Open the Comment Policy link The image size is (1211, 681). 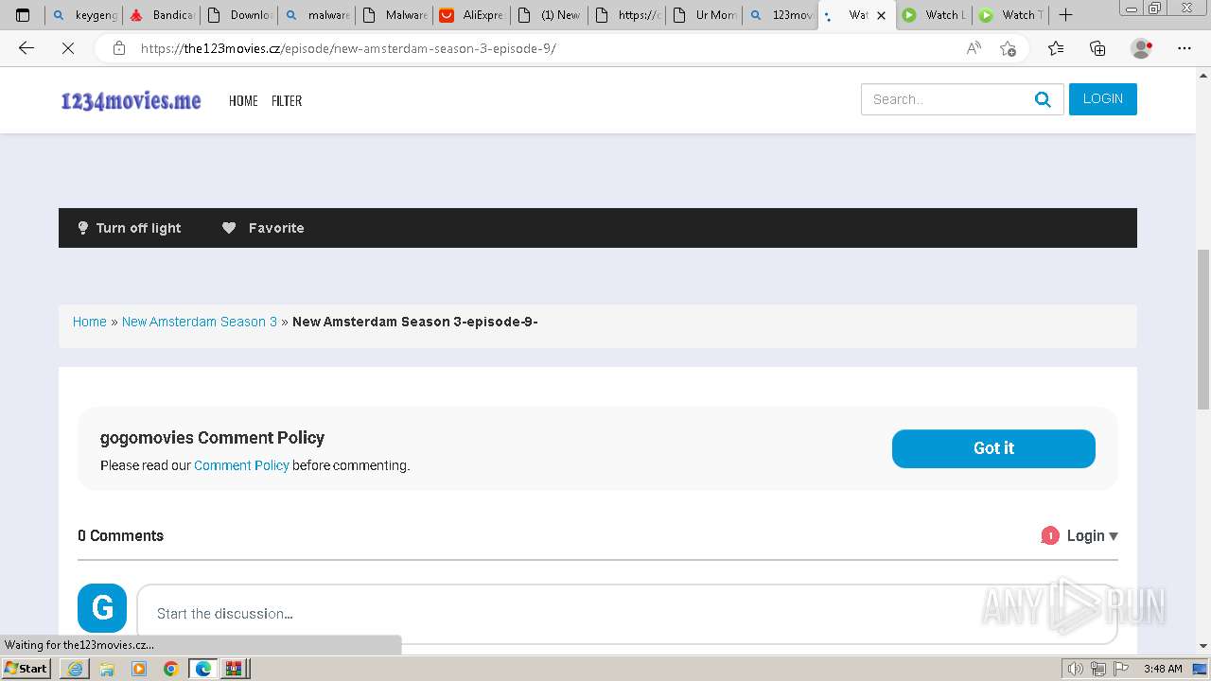point(241,465)
